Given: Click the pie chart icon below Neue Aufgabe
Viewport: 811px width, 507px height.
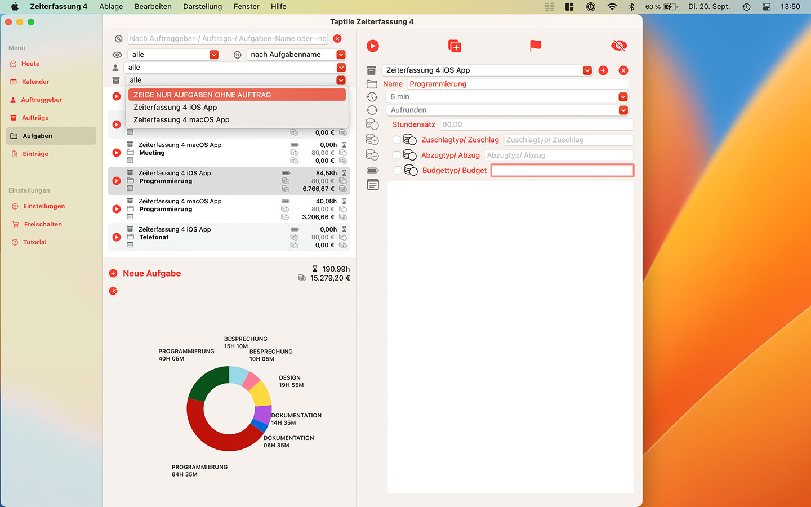Looking at the screenshot, I should [x=113, y=291].
